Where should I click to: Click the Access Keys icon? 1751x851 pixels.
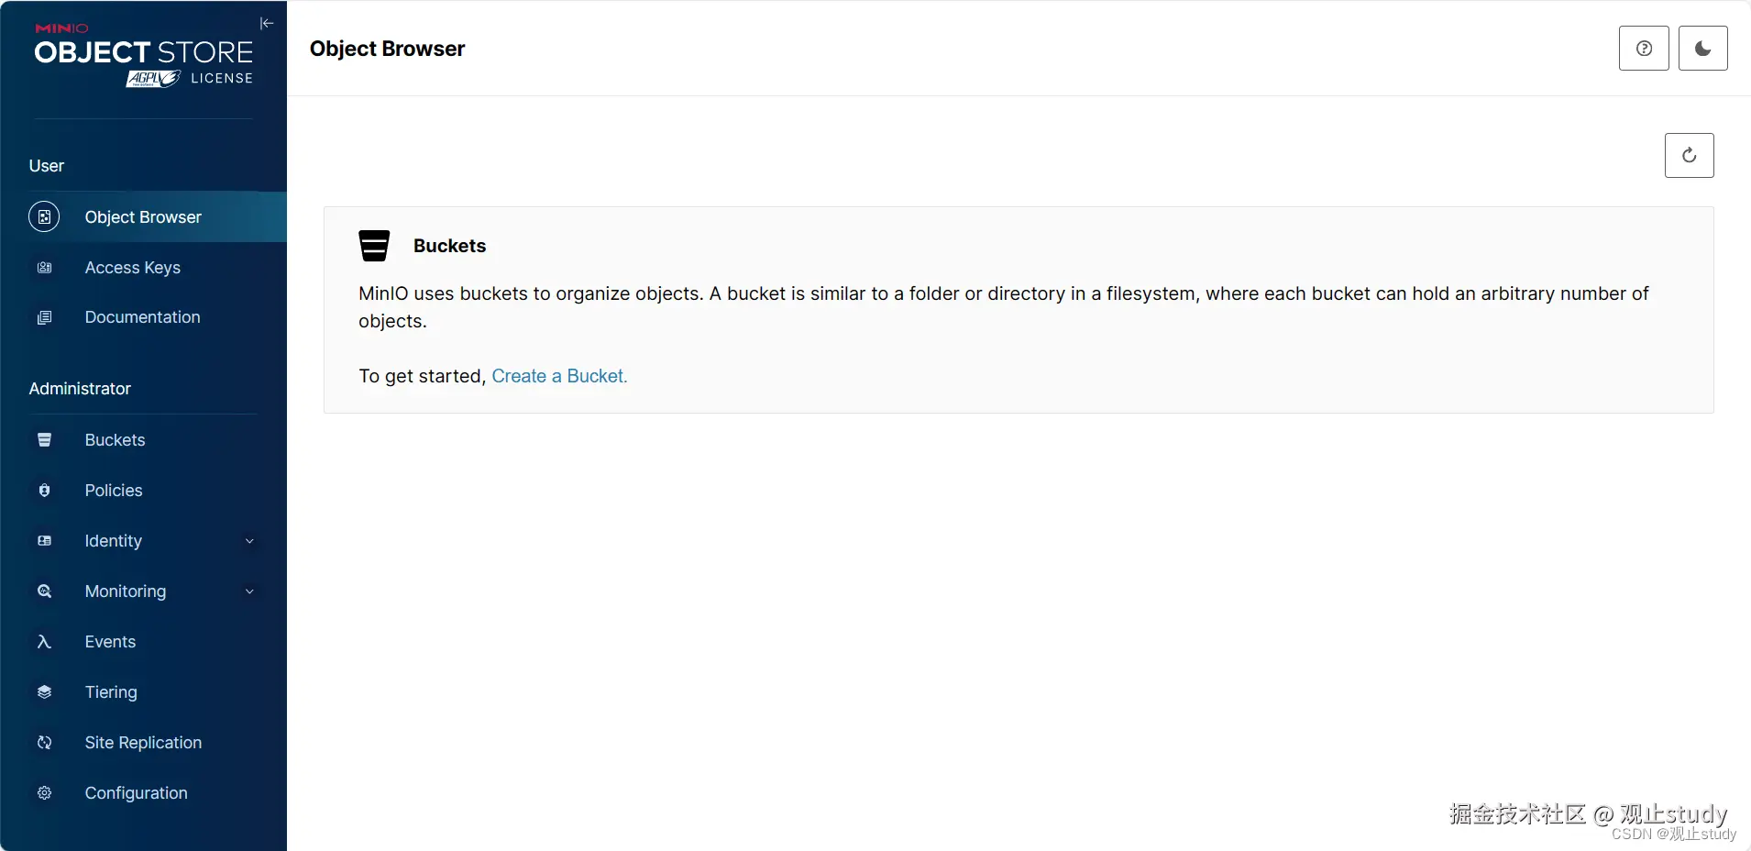coord(44,268)
